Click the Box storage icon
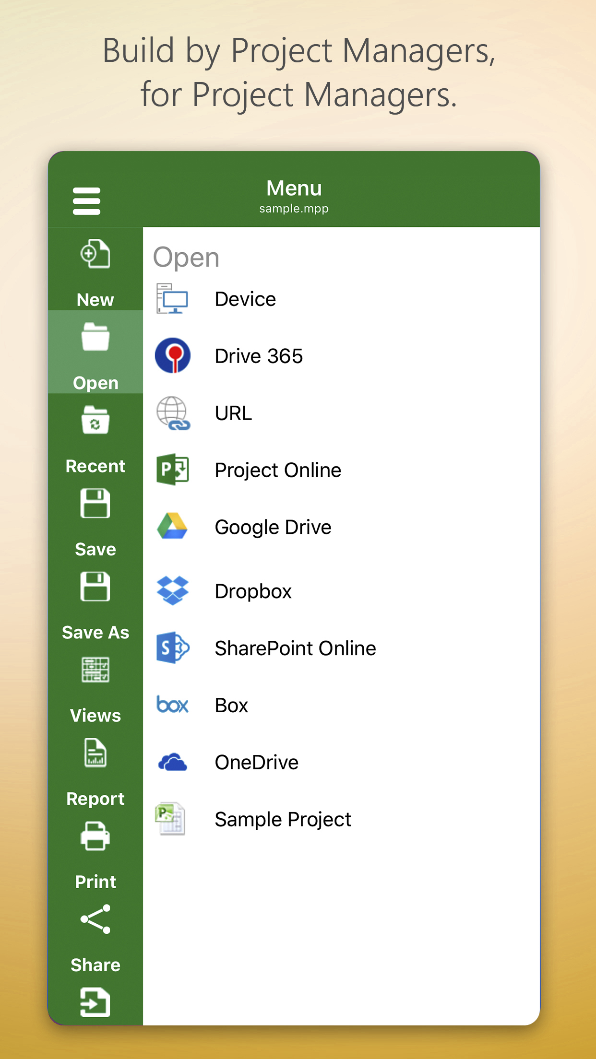Image resolution: width=596 pixels, height=1059 pixels. pyautogui.click(x=173, y=706)
